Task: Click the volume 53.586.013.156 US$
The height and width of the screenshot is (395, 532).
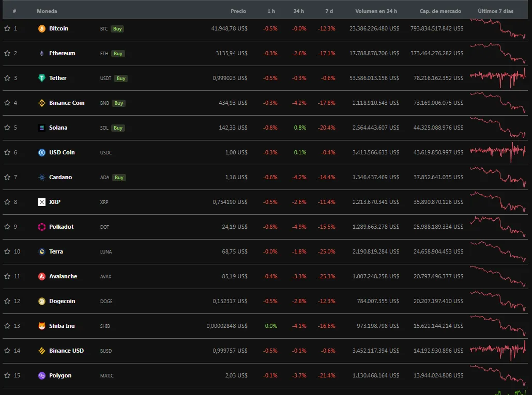Action: [x=374, y=78]
